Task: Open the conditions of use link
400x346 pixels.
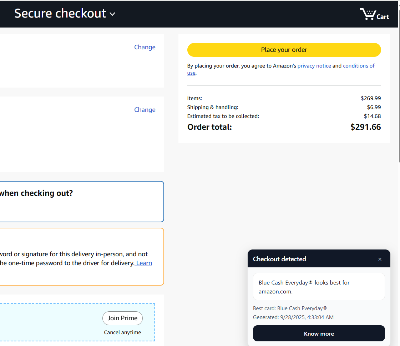Action: point(359,66)
